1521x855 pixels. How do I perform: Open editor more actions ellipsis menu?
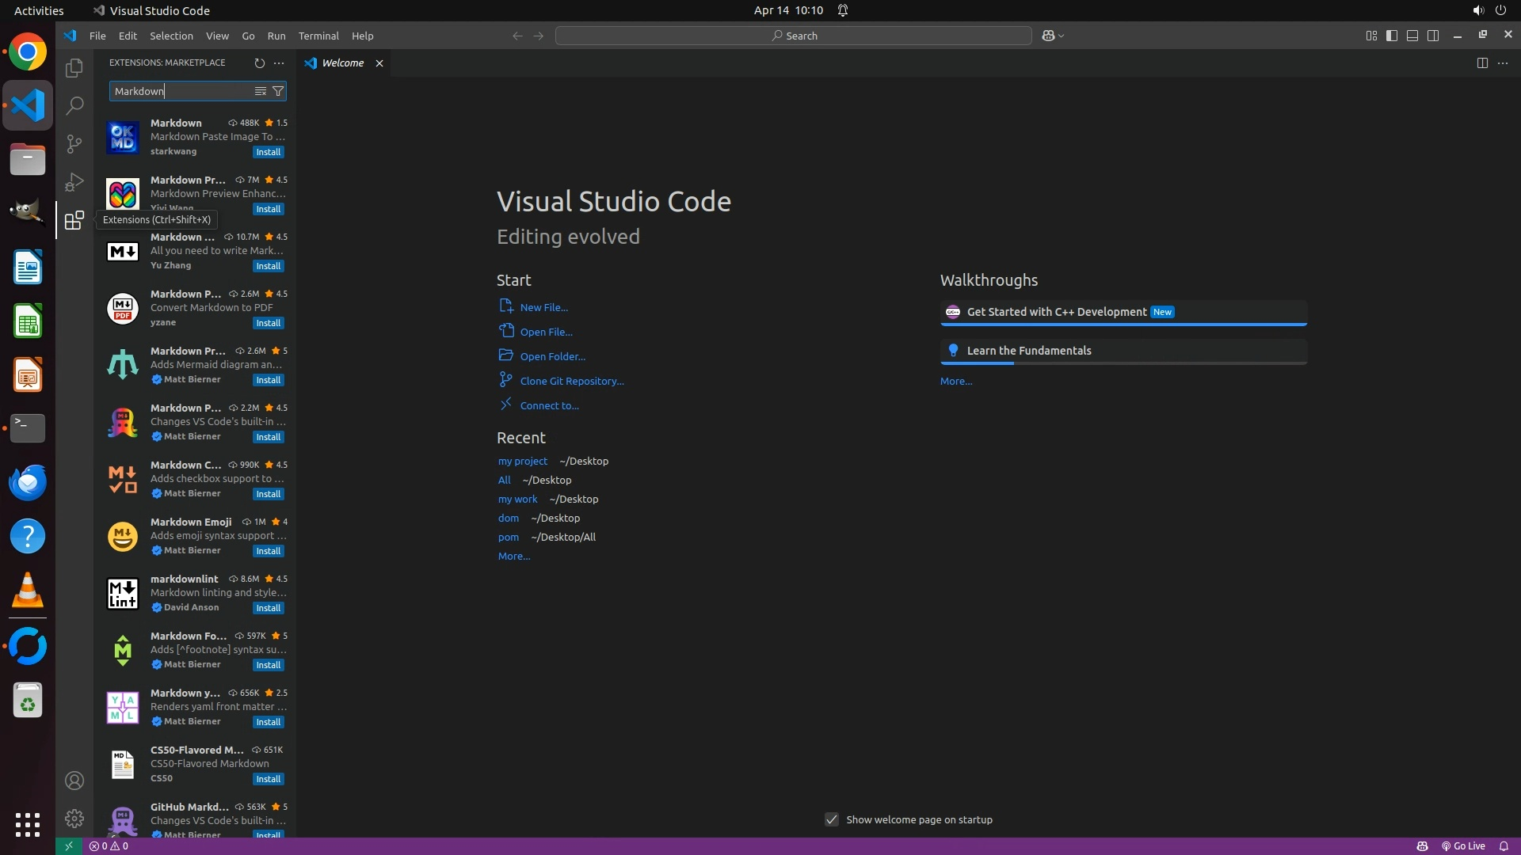(x=1503, y=63)
